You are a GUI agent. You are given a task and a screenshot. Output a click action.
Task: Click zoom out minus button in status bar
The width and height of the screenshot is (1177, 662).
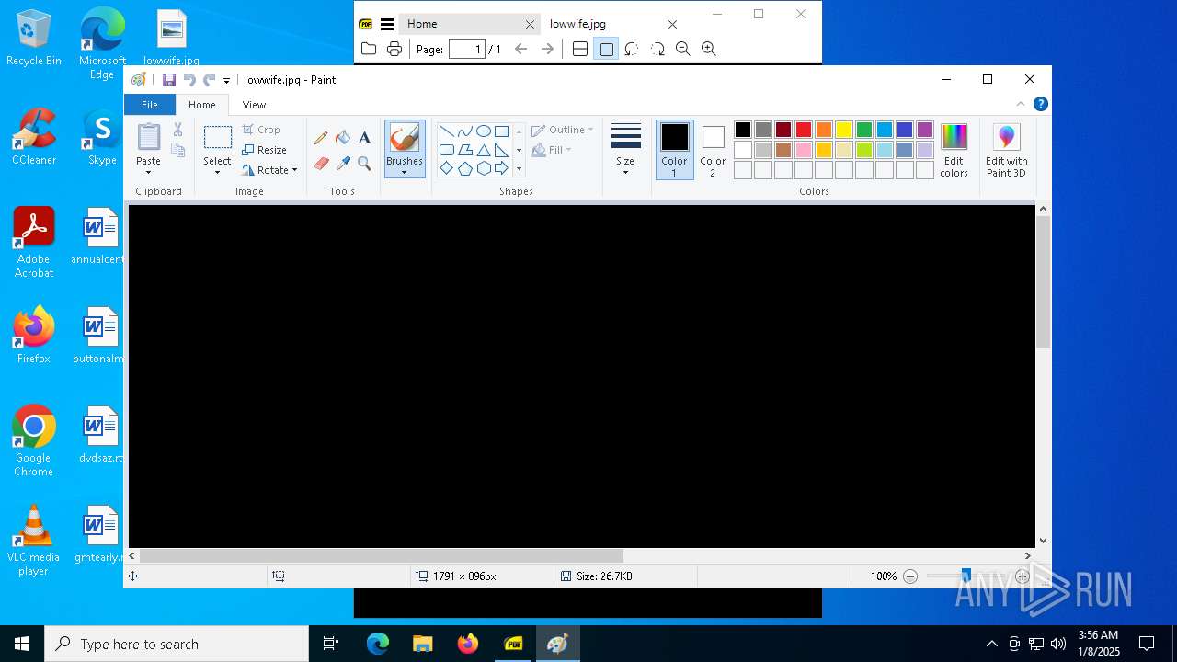point(910,576)
